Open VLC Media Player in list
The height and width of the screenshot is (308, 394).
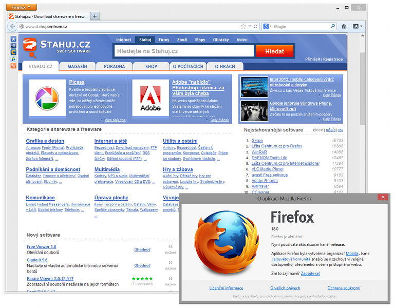(267, 169)
